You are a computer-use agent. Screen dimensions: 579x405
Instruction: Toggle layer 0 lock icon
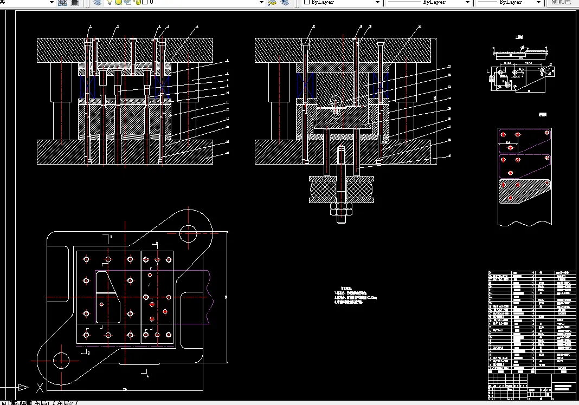pyautogui.click(x=138, y=2)
